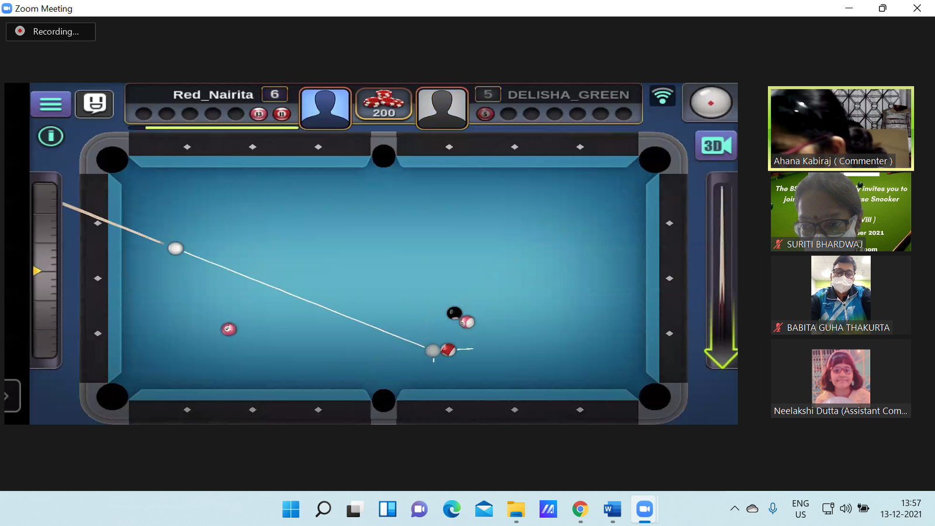Click the fine-aim ruler wheel on left

tap(45, 270)
